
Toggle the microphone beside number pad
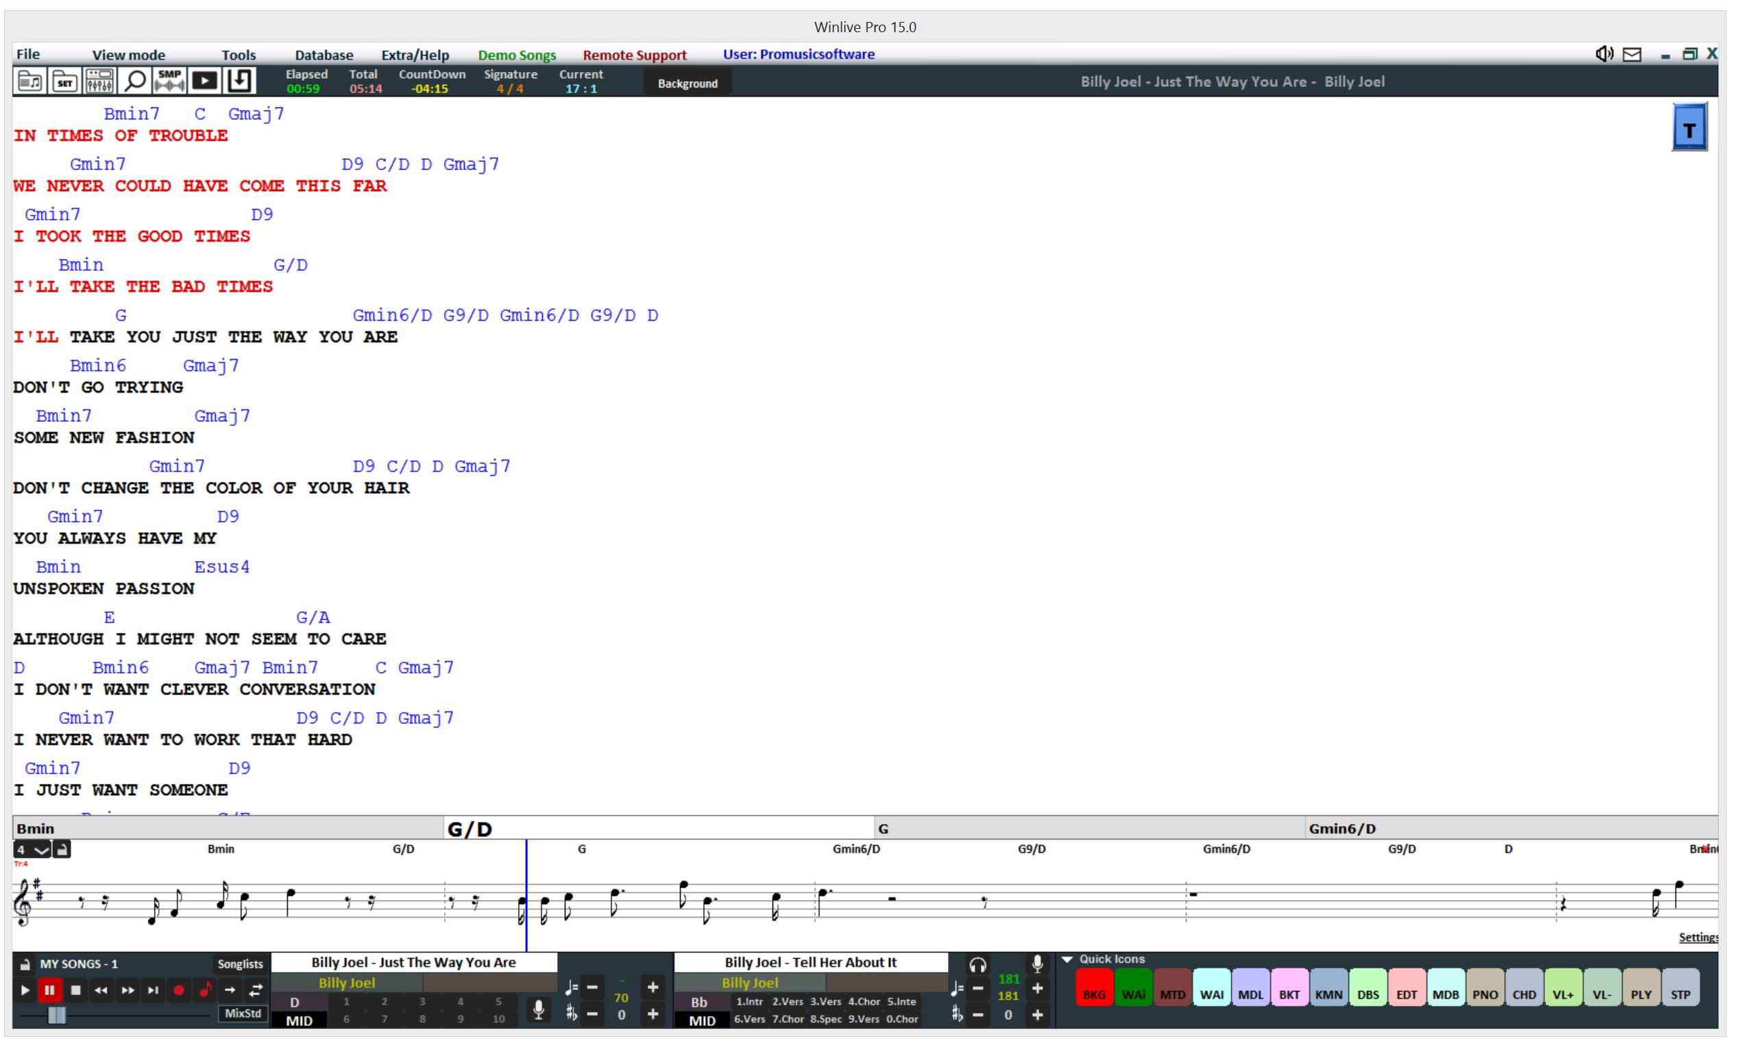pos(538,1009)
